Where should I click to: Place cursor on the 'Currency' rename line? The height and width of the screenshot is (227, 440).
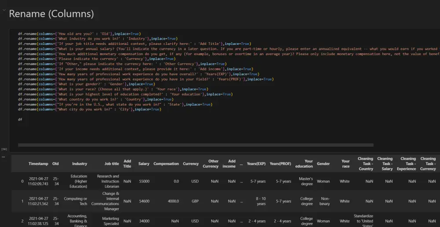pyautogui.click(x=96, y=59)
